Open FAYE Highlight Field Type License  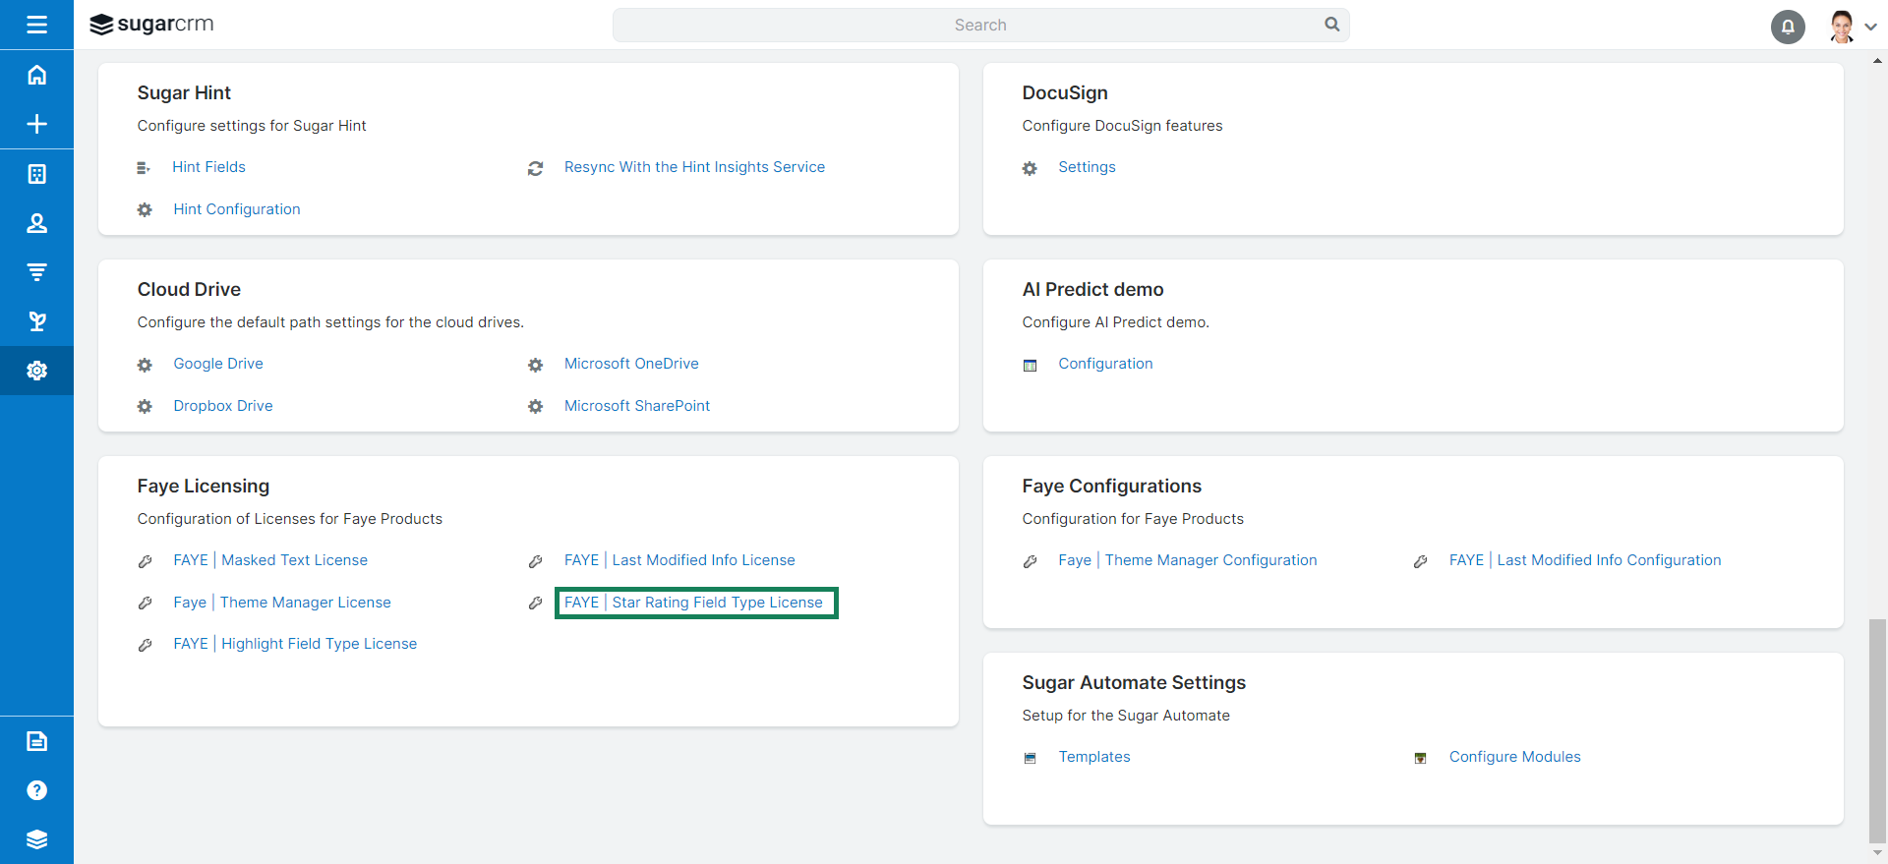pyautogui.click(x=295, y=644)
